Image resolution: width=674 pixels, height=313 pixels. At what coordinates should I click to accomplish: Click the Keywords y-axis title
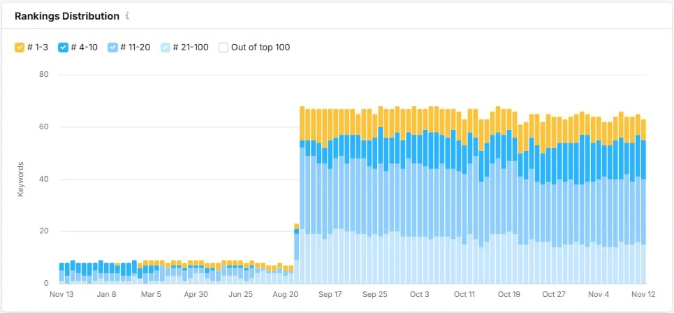pos(21,179)
